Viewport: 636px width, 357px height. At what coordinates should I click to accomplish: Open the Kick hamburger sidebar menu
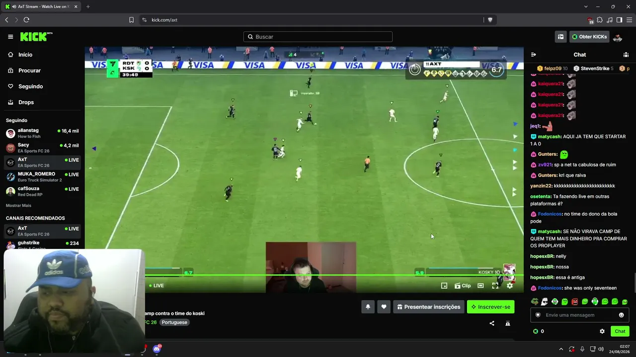pos(10,37)
